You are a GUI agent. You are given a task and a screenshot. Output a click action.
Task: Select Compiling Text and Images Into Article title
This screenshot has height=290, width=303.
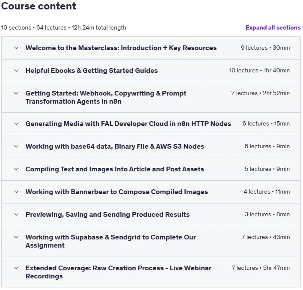pos(115,169)
